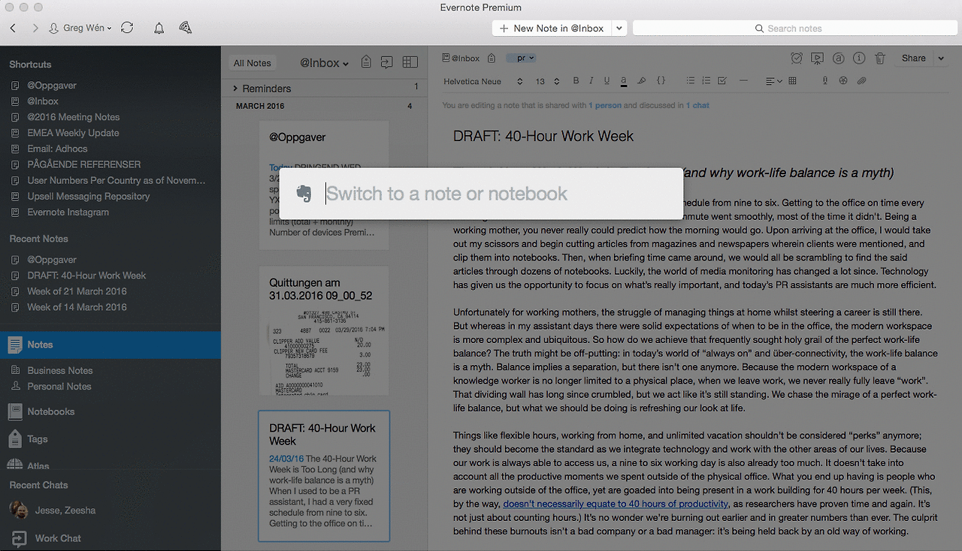Toggle underline formatting
The height and width of the screenshot is (551, 962).
coord(607,81)
